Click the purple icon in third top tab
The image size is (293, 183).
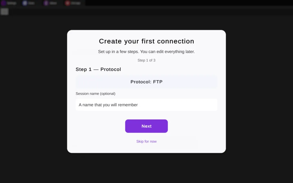tap(46, 3)
